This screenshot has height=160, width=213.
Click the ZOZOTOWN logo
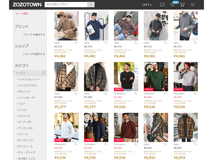coord(27,5)
